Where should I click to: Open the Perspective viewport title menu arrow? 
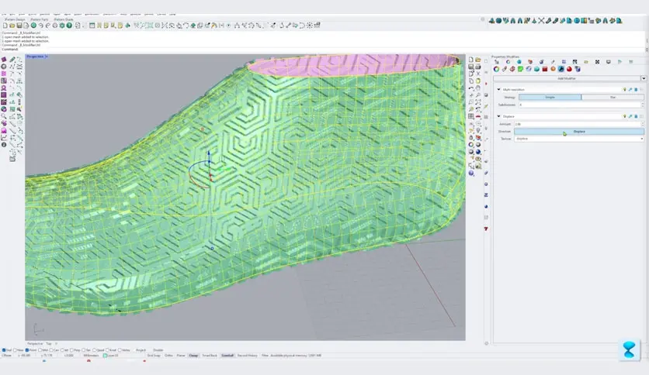47,56
